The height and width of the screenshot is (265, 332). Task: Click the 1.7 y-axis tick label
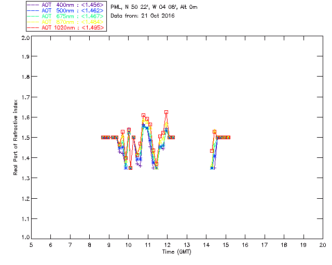[25, 97]
